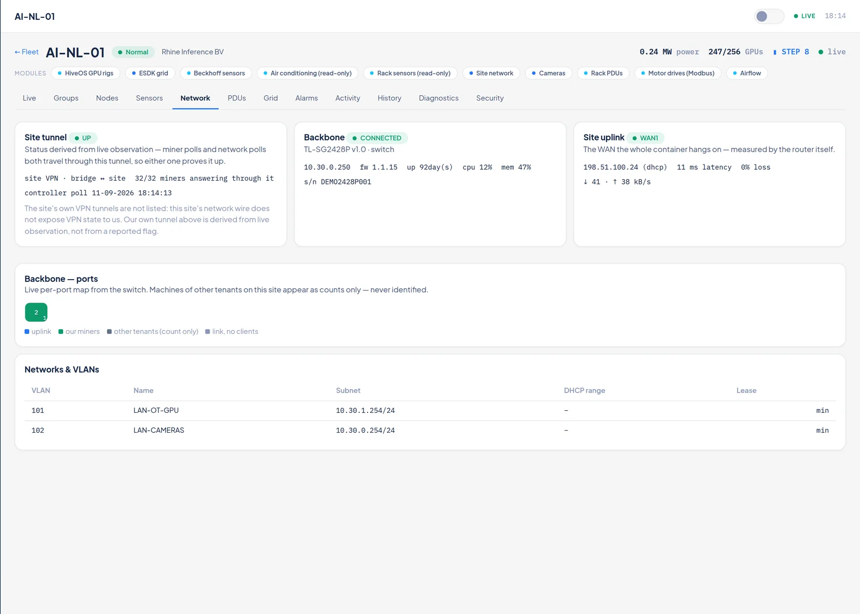
Task: Select the LAN-OT-GPU row name
Action: coord(156,411)
